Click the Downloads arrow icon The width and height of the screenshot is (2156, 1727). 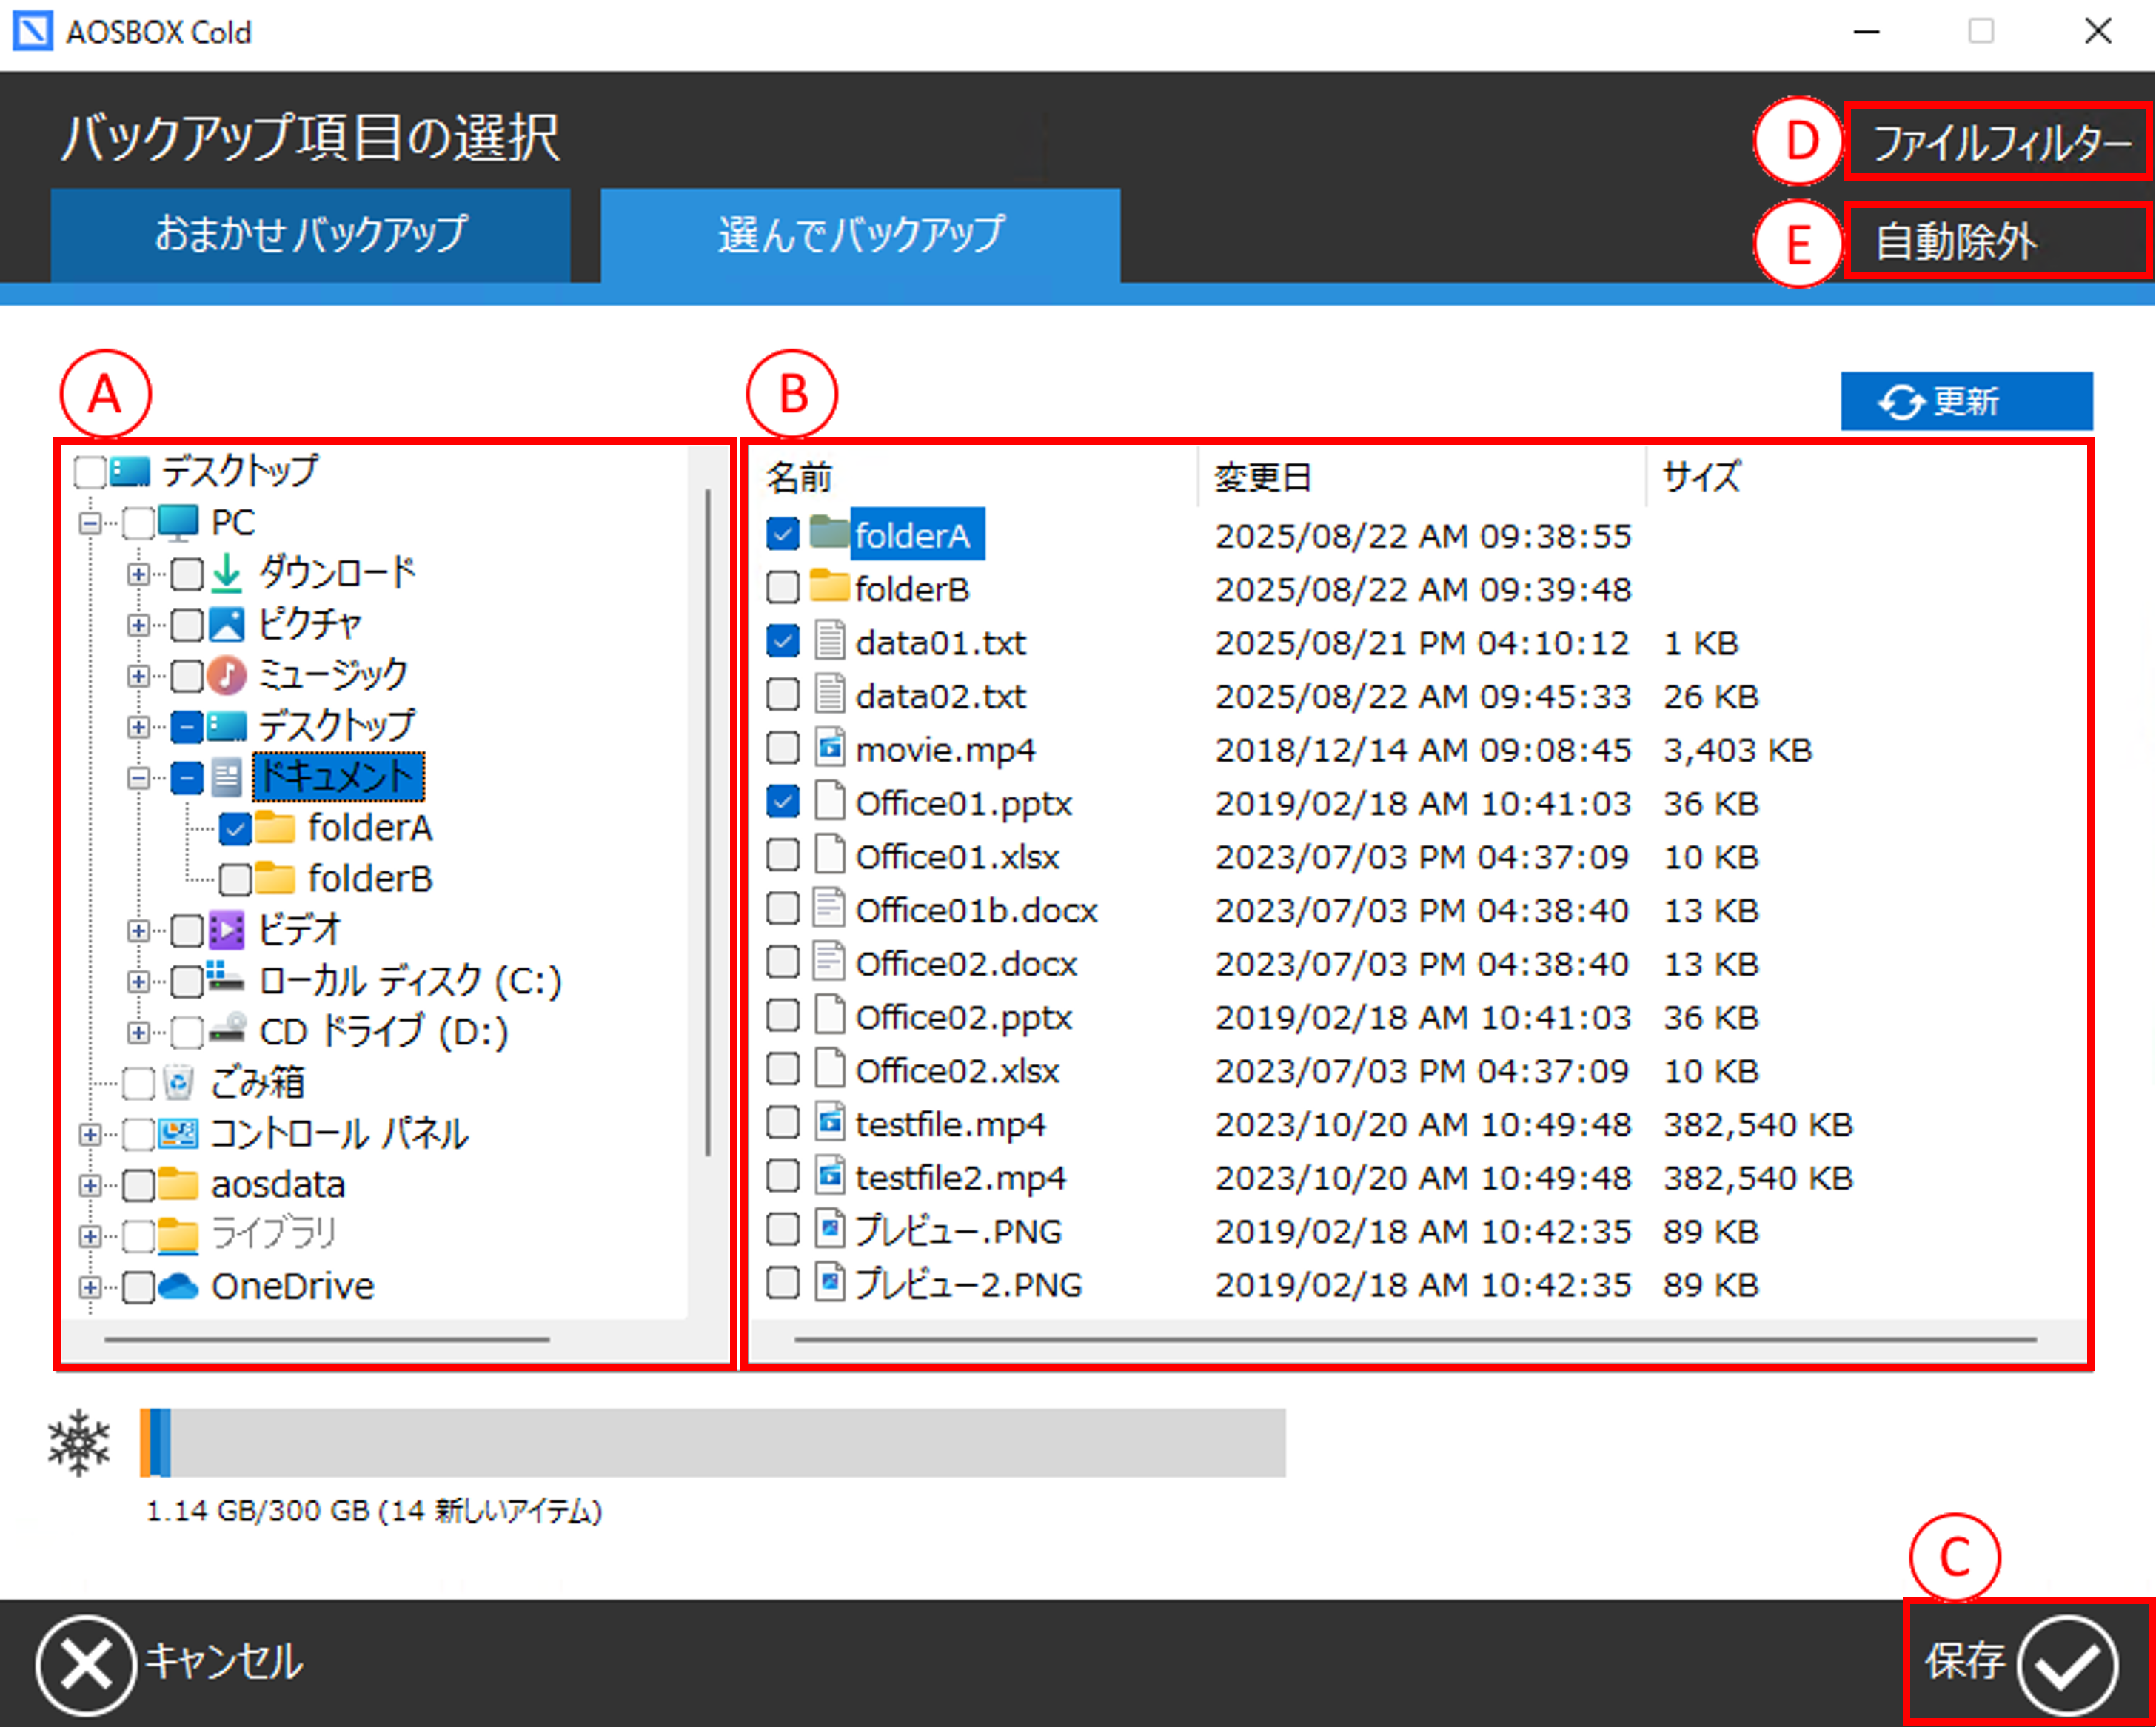[227, 573]
